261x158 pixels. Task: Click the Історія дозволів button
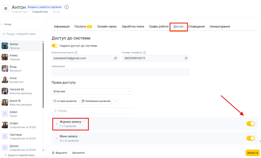pyautogui.click(x=65, y=101)
